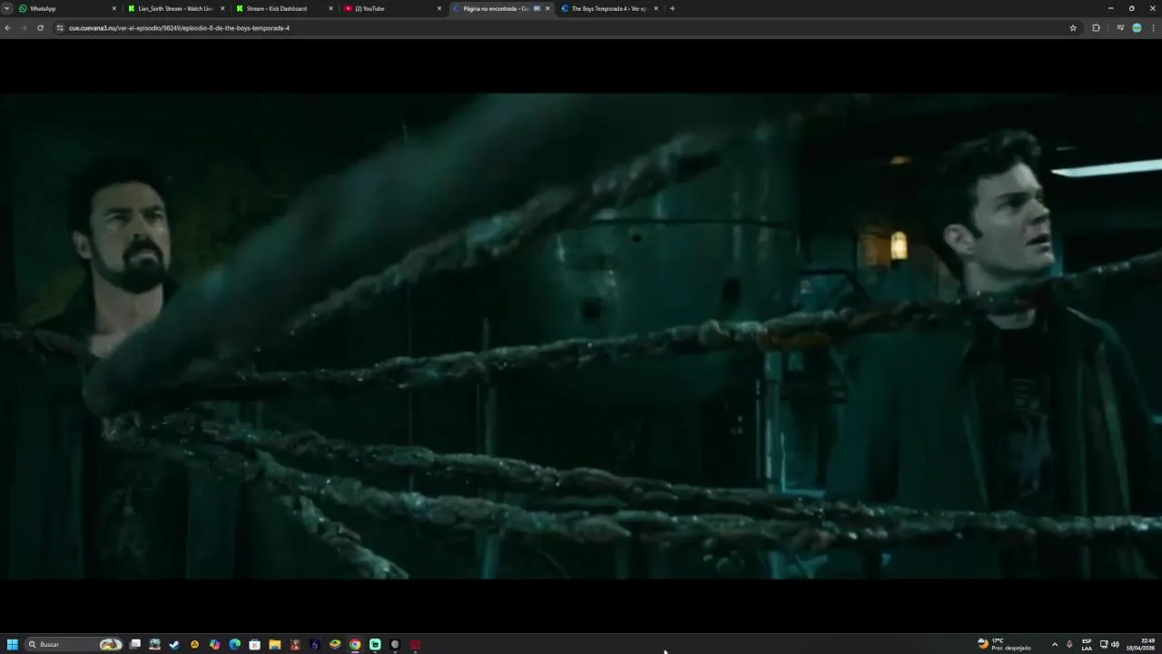Open a new browser tab

(672, 8)
